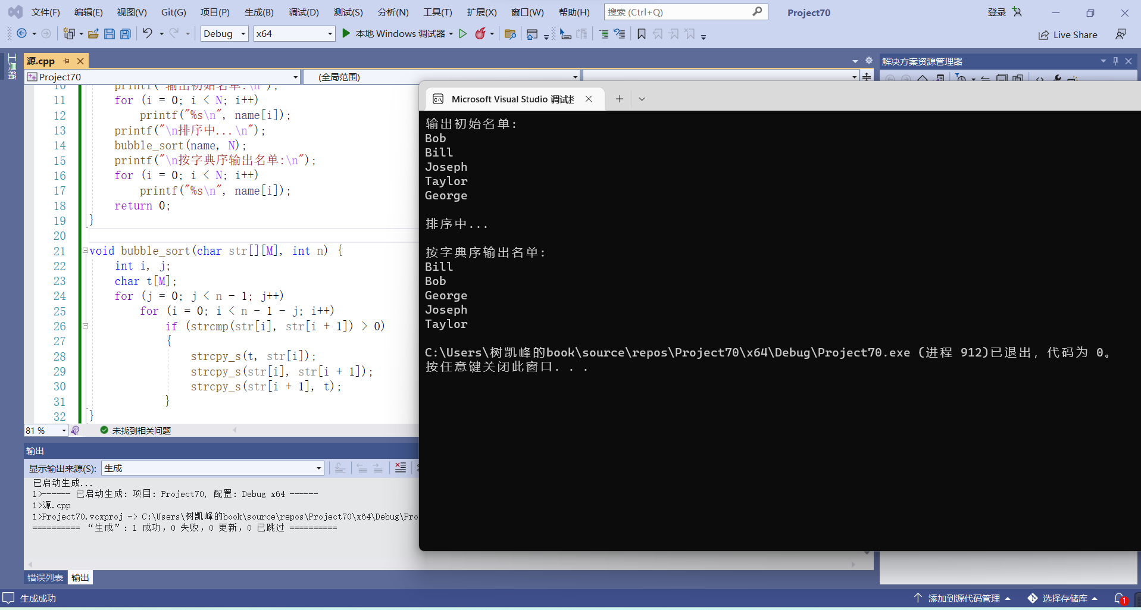
Task: Click the IntelliCode icon beside the zoom percentage
Action: click(76, 430)
